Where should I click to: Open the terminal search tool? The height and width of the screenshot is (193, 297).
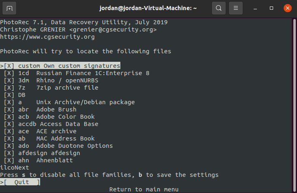pos(218,8)
